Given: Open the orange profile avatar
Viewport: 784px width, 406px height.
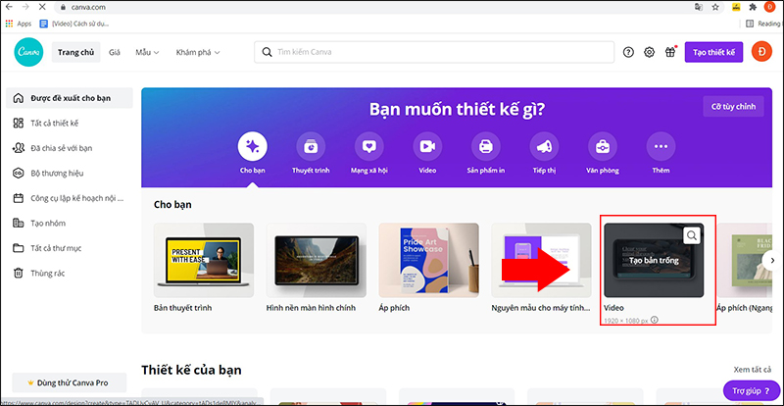Looking at the screenshot, I should [761, 52].
